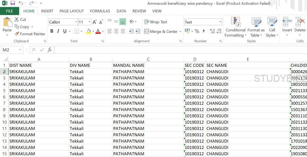Click the Center align icon
The image size is (307, 157).
(116, 31)
